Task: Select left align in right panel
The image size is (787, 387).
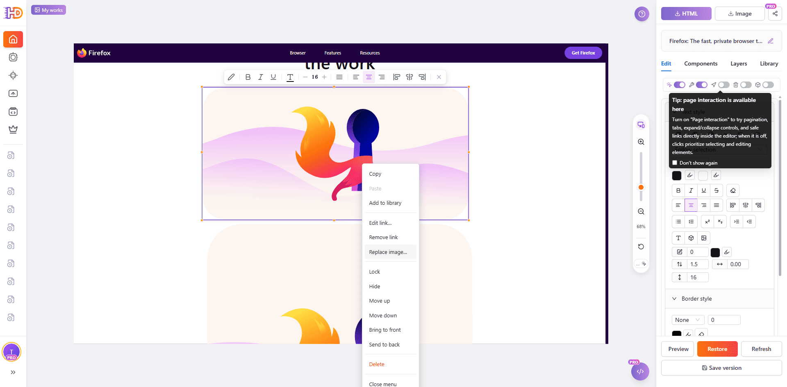Action: click(x=678, y=205)
